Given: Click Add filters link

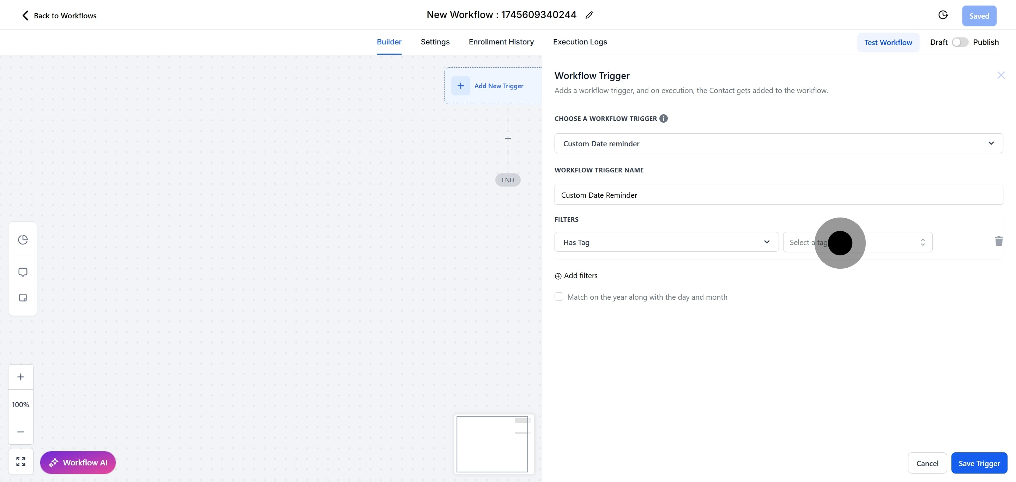Looking at the screenshot, I should click(576, 275).
